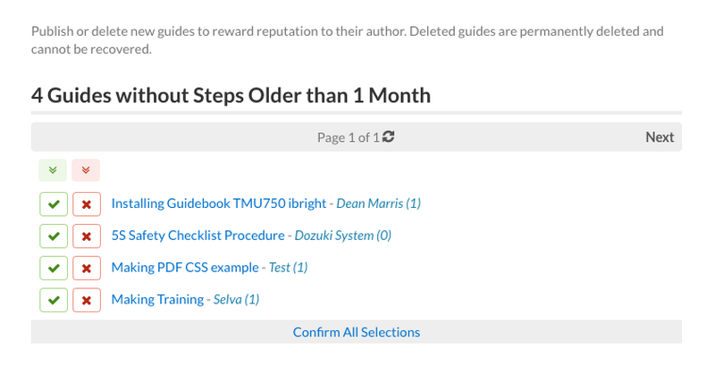Image resolution: width=715 pixels, height=365 pixels.
Task: Mark Installing Guidebook TMU750 ibright for publish
Action: coord(54,203)
